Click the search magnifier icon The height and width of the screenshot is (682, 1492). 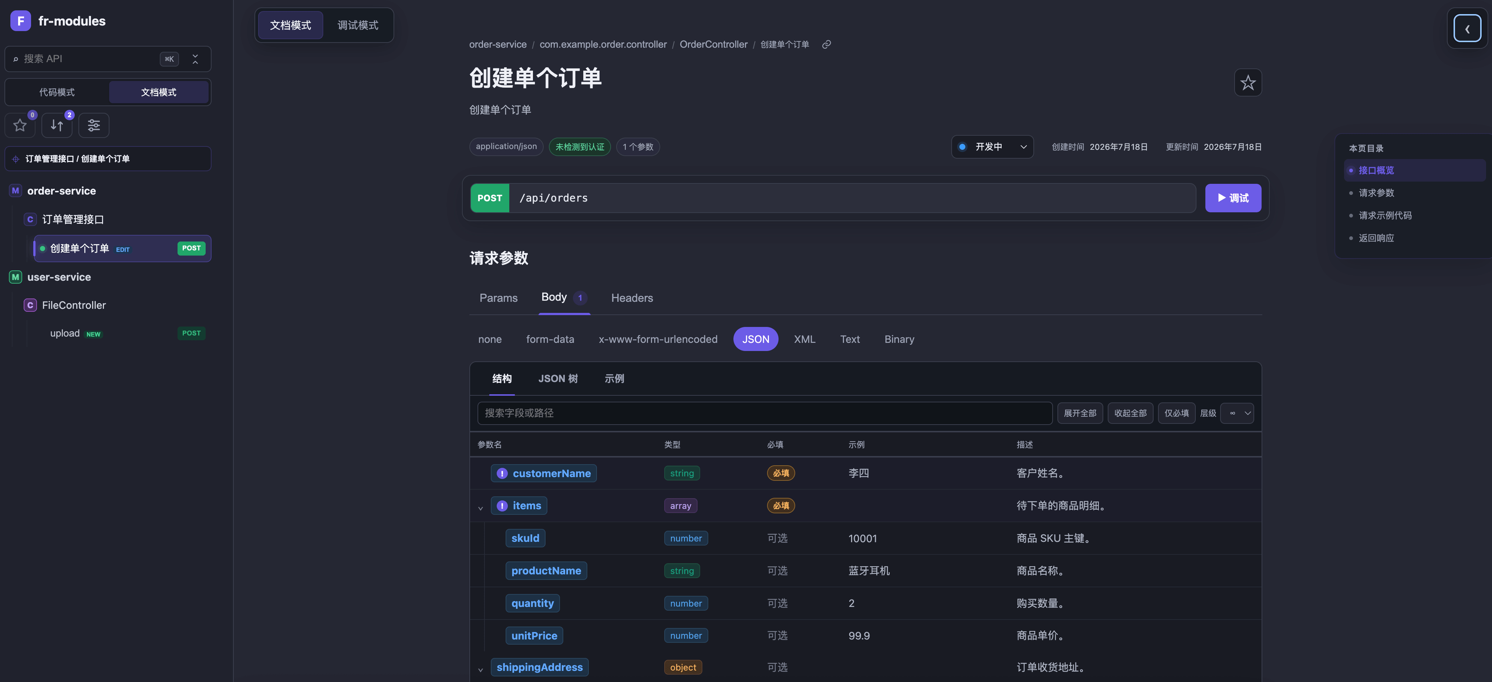(x=16, y=59)
